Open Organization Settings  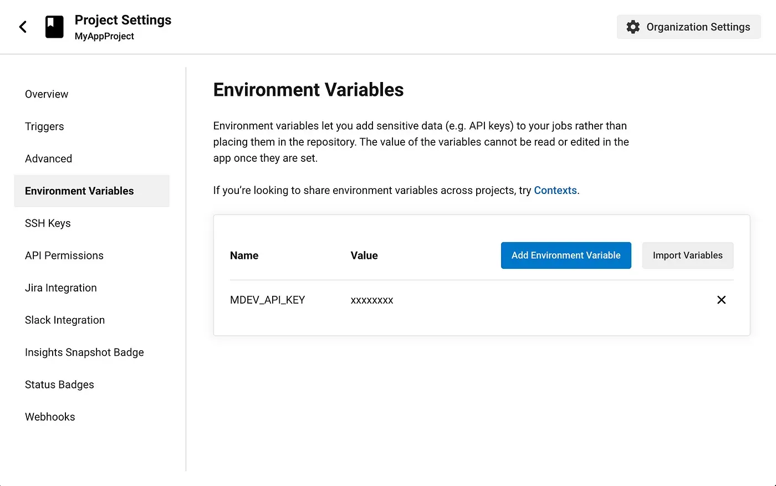pos(697,27)
